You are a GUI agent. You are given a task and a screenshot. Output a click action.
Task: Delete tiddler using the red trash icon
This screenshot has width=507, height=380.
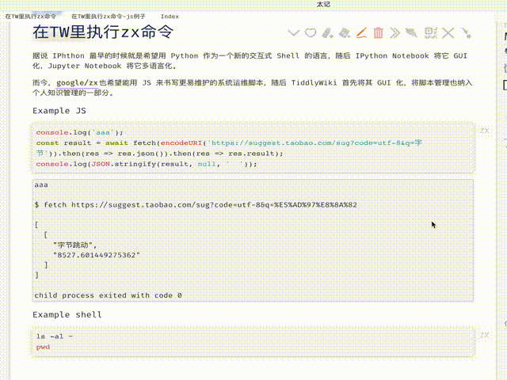[x=379, y=33]
